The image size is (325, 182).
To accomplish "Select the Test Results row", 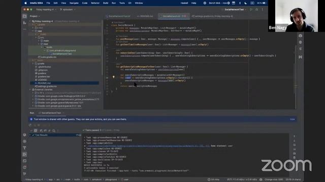I will (55, 135).
